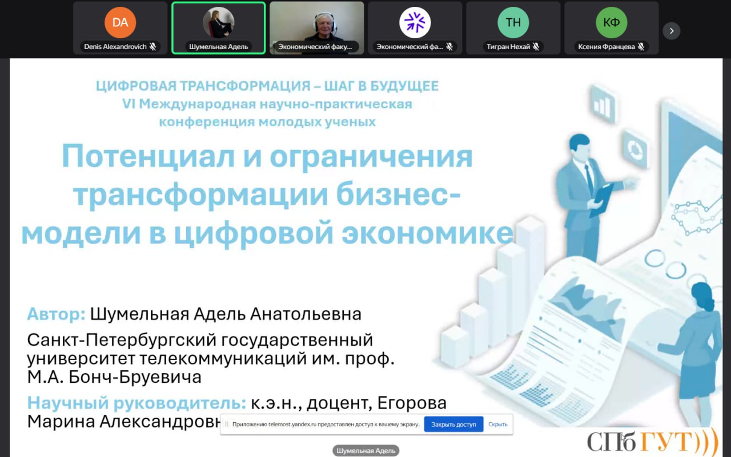Click the Шумельная Адель name label in top strip
Image resolution: width=731 pixels, height=457 pixels.
(218, 47)
